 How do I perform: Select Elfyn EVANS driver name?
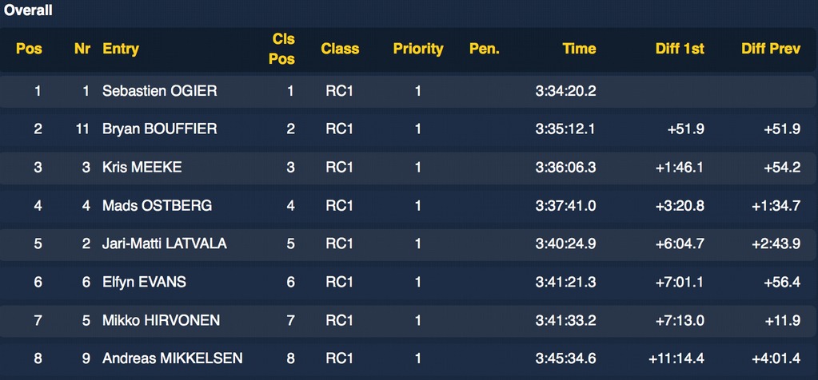tap(145, 282)
